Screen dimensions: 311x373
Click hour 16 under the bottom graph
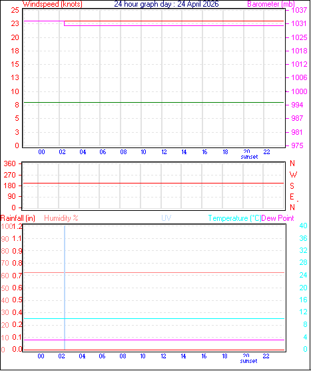[x=204, y=356]
